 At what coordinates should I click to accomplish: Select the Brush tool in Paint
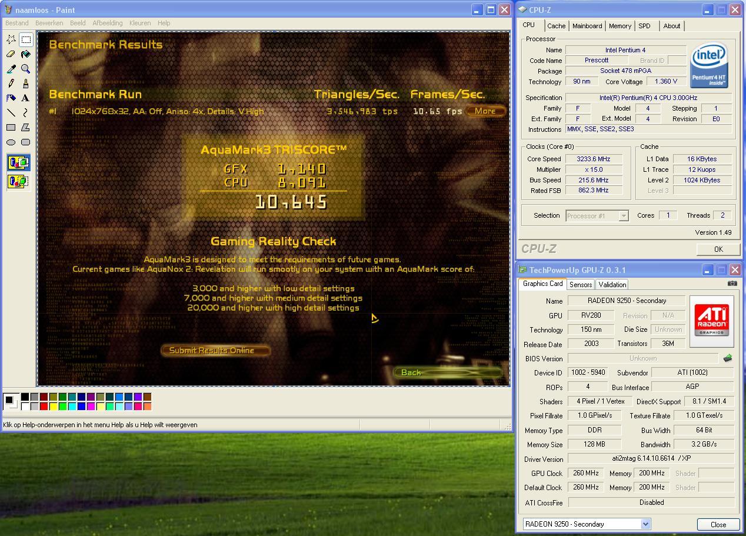(26, 84)
